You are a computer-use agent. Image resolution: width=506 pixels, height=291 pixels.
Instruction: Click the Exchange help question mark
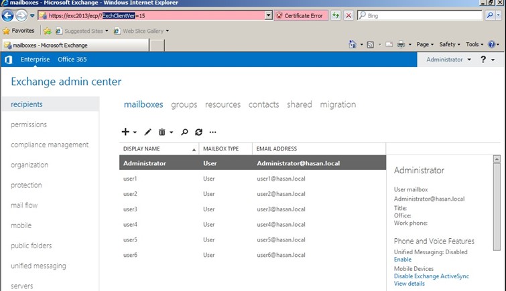pyautogui.click(x=483, y=60)
